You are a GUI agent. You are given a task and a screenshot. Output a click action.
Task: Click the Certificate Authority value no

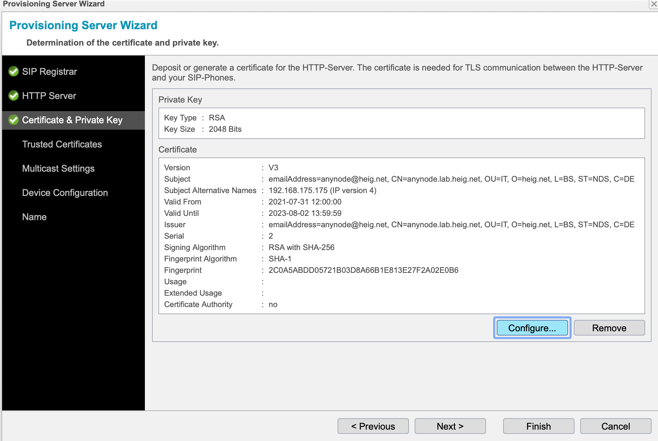click(273, 304)
